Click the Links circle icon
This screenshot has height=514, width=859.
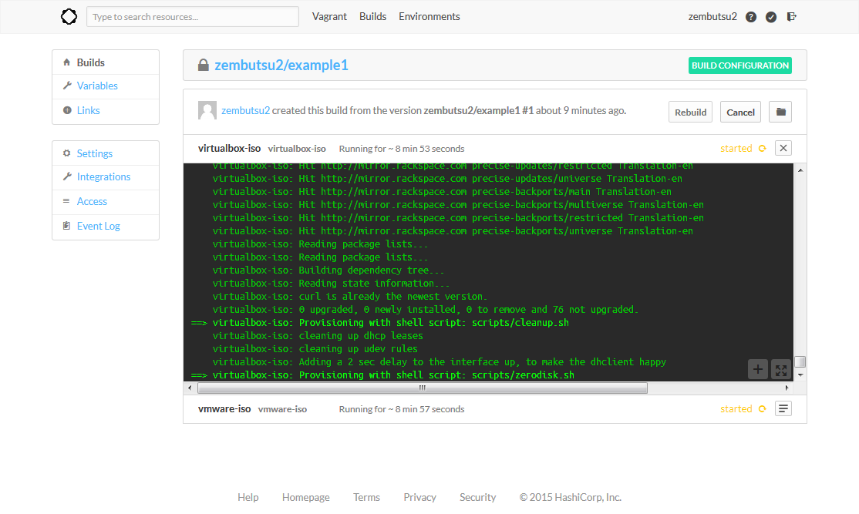coord(67,110)
